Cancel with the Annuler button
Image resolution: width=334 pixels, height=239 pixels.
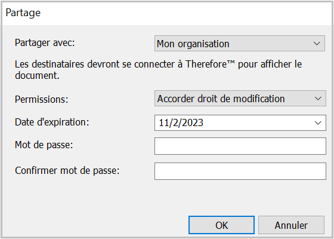point(291,225)
